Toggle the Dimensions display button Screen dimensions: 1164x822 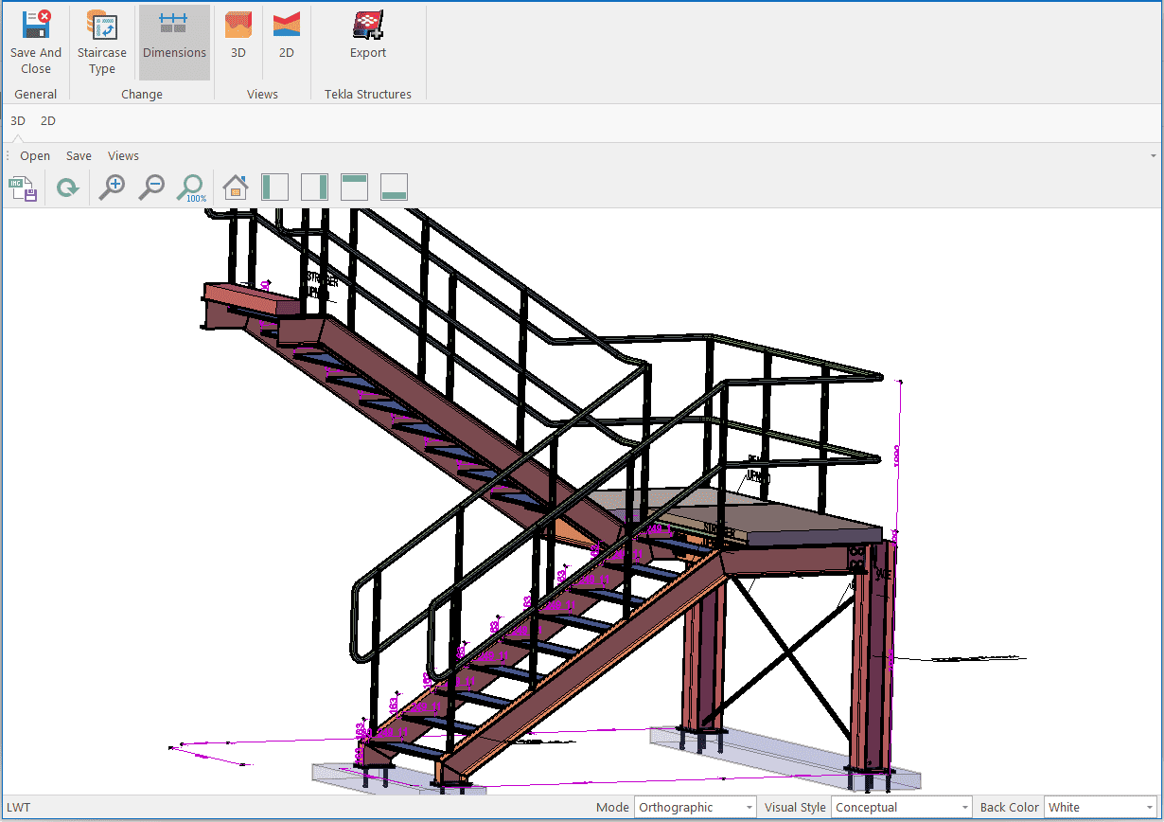click(174, 42)
